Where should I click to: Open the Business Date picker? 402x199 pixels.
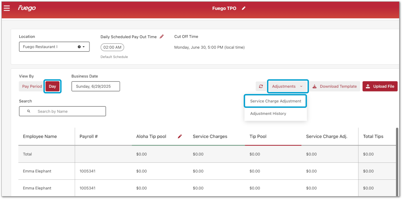[96, 86]
